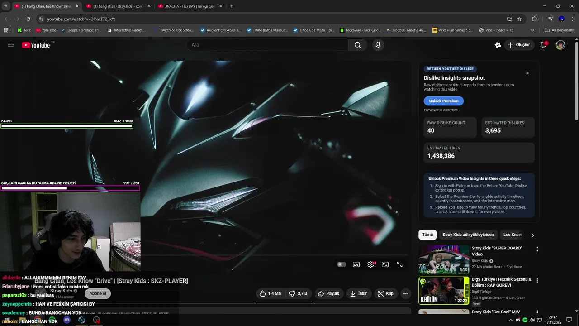This screenshot has height=326, width=579.
Task: Open the player settings gear
Action: 371,264
